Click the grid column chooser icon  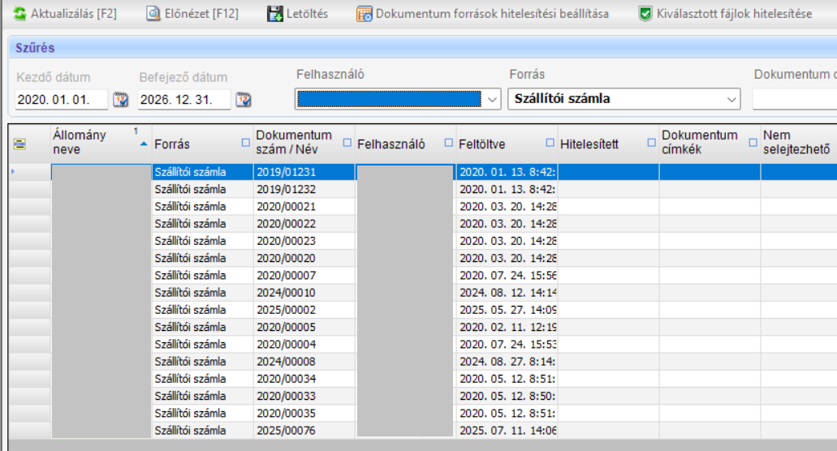[19, 144]
